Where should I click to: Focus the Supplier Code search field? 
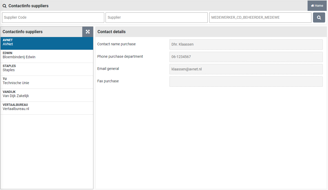(x=53, y=18)
